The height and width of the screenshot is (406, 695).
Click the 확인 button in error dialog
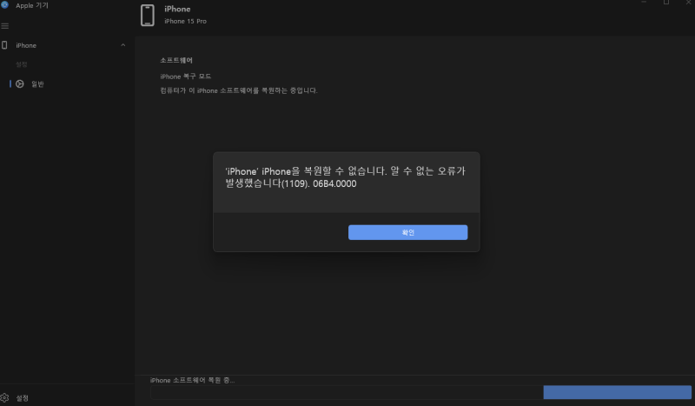click(407, 232)
